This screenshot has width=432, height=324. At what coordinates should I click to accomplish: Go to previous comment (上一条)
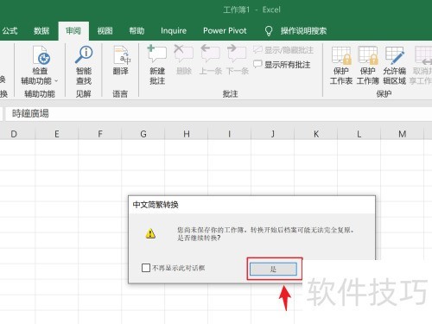point(210,60)
